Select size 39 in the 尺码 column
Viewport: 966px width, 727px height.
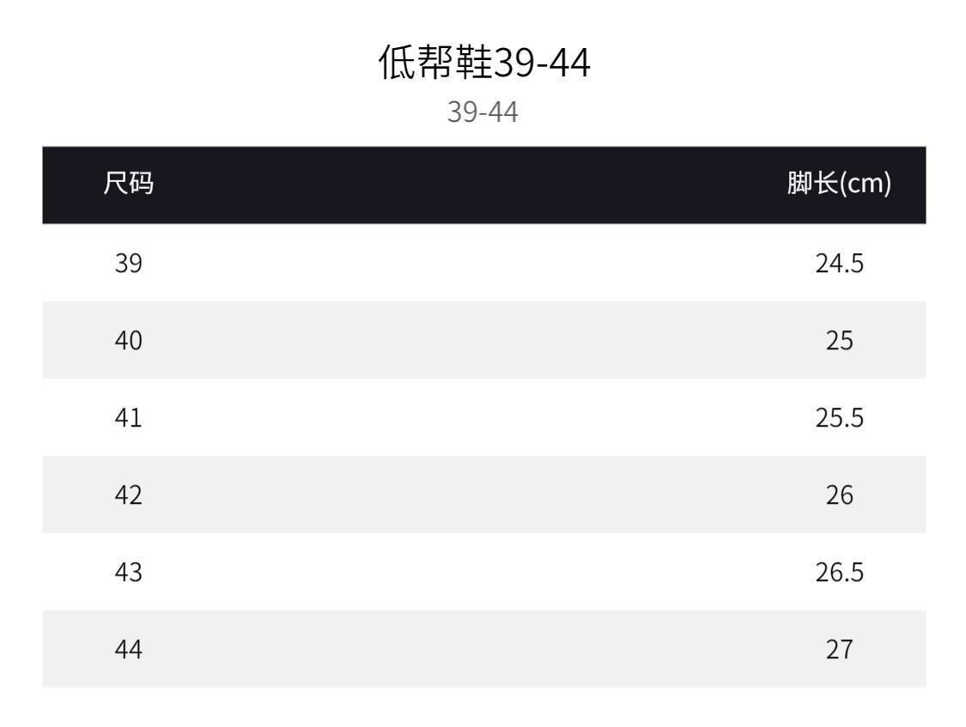pos(129,264)
